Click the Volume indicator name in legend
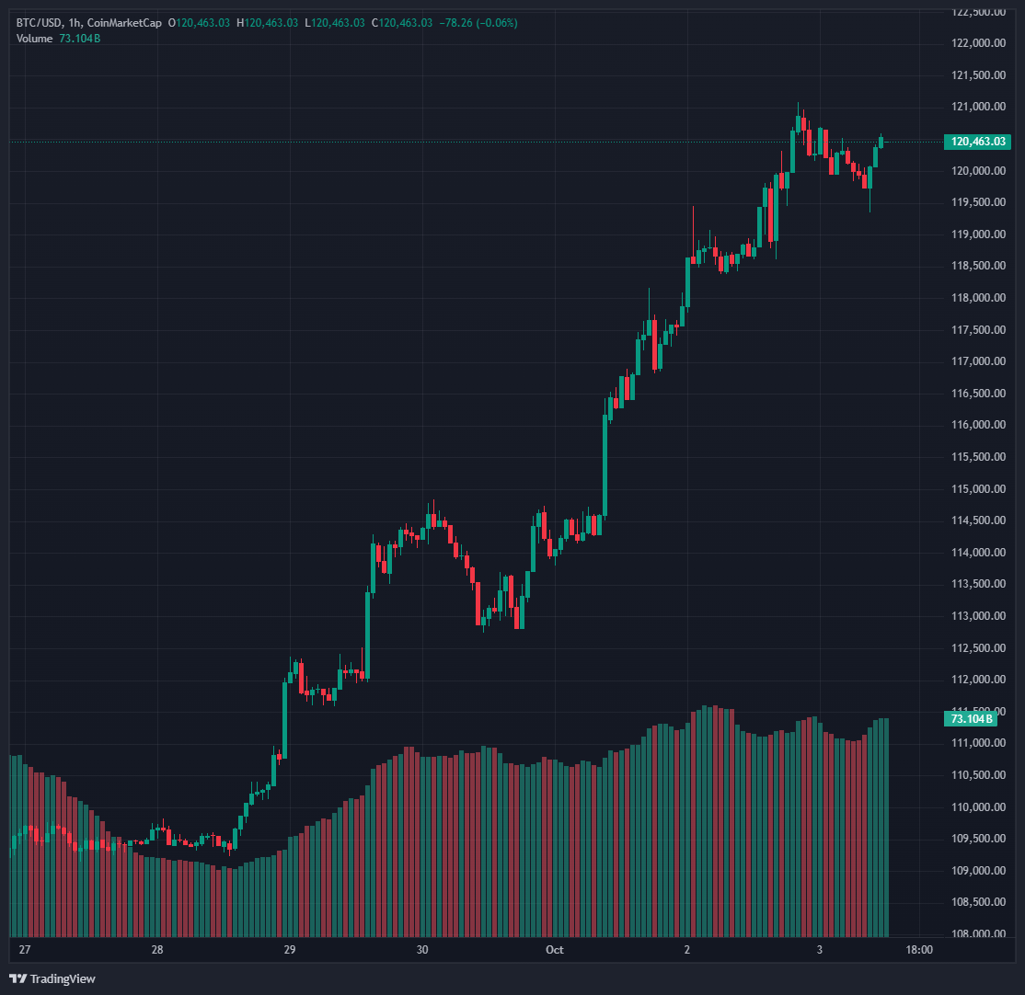Image resolution: width=1025 pixels, height=995 pixels. coord(34,38)
